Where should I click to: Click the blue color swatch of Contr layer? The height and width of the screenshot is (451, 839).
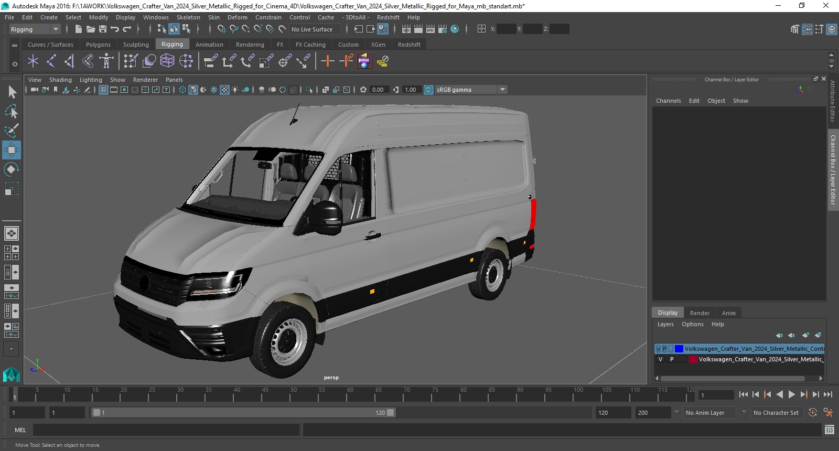tap(679, 349)
